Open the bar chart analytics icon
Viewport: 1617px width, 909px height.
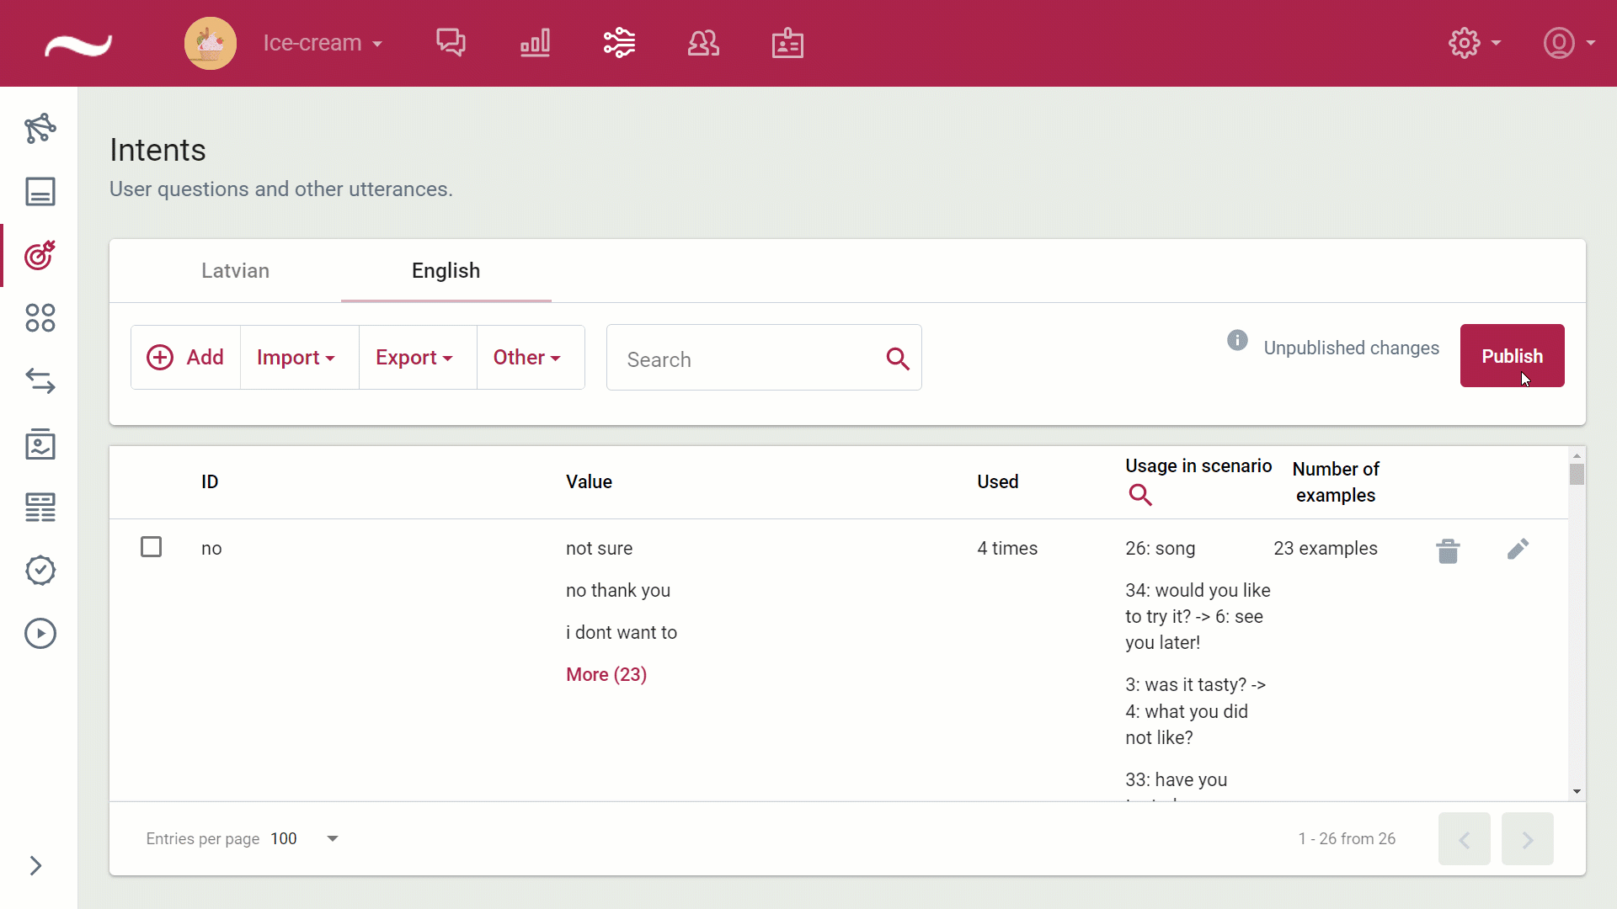[x=535, y=42]
